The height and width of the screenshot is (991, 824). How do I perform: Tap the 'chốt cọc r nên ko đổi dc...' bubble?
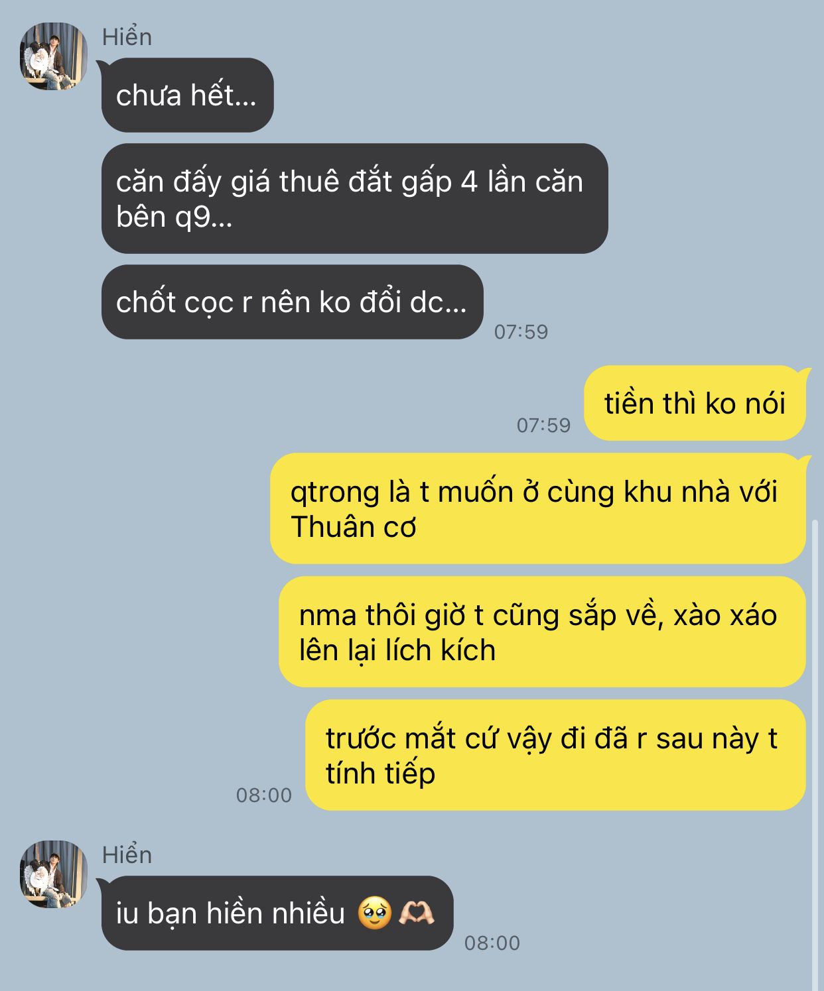[x=292, y=302]
